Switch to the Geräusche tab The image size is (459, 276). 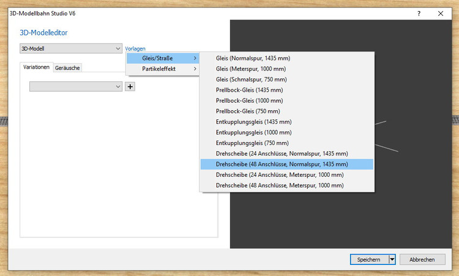click(x=67, y=67)
